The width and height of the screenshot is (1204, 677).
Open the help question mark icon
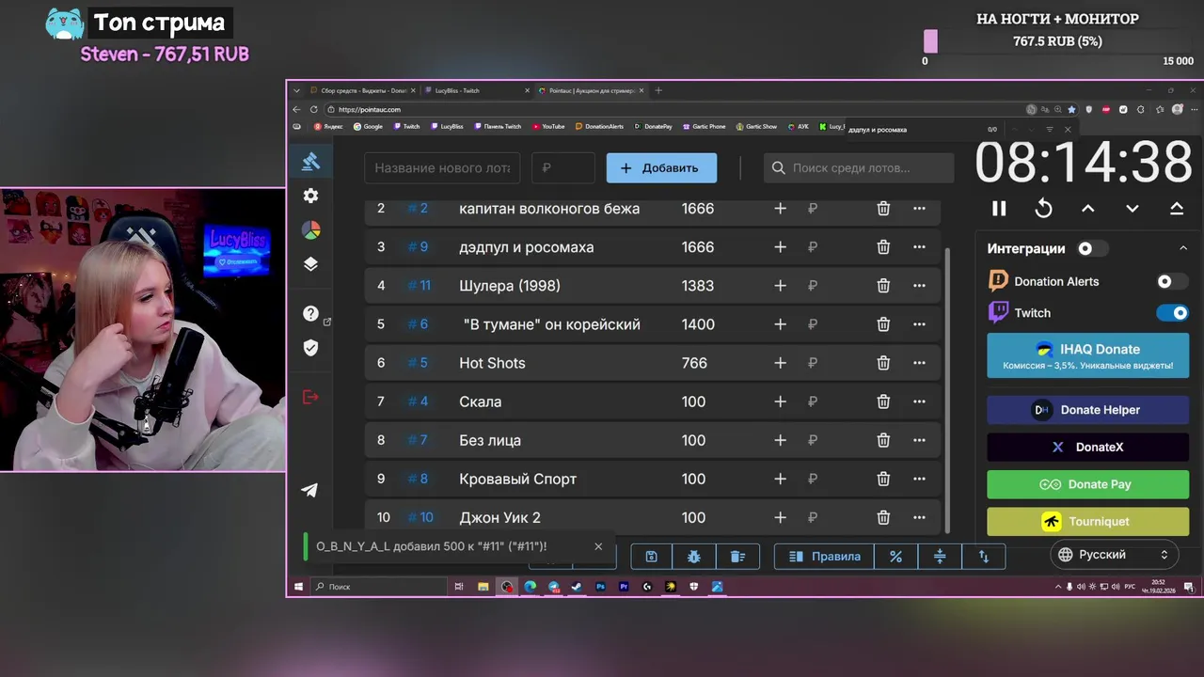(310, 313)
